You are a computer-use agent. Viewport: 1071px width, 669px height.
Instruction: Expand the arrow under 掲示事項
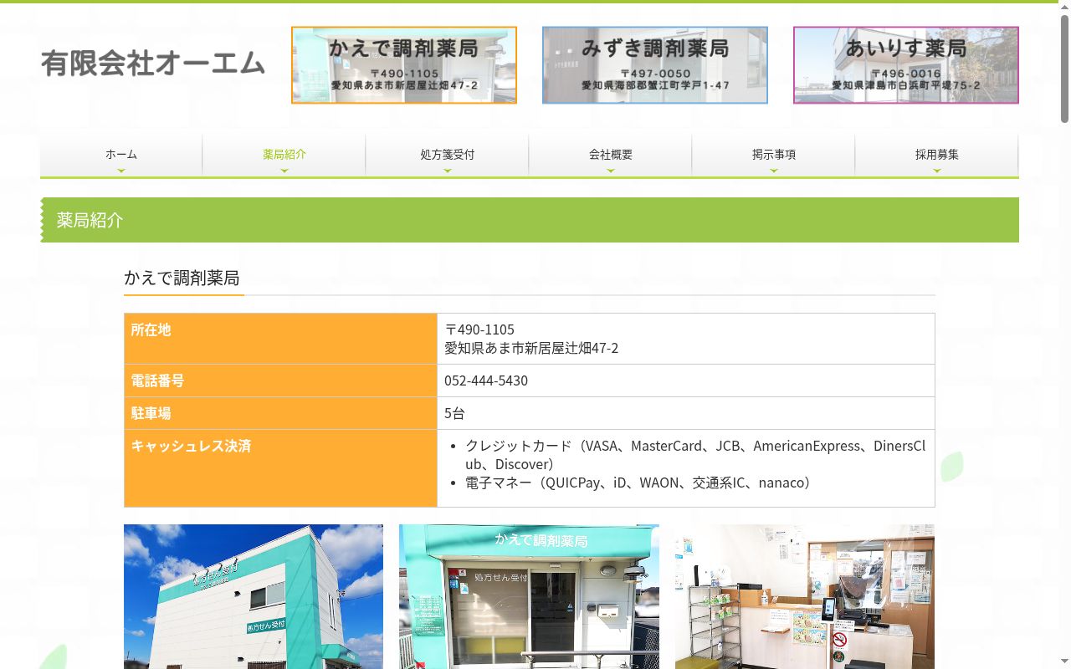click(774, 171)
